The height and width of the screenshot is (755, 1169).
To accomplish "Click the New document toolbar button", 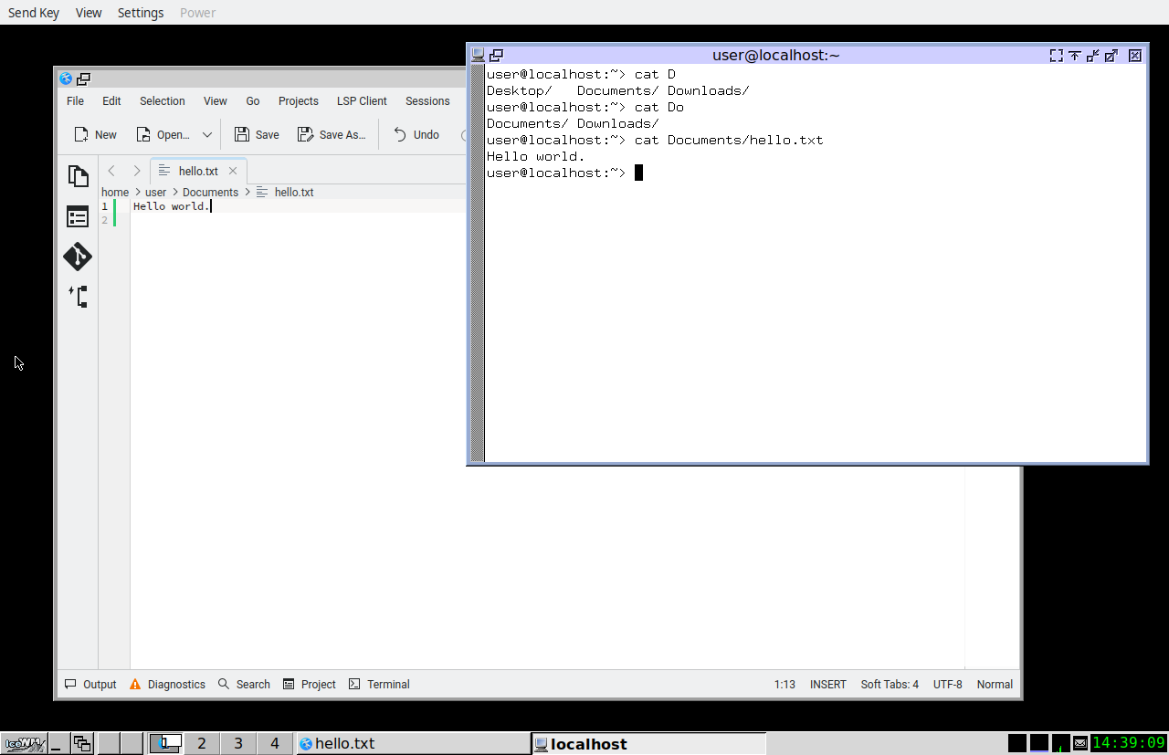I will pyautogui.click(x=95, y=134).
